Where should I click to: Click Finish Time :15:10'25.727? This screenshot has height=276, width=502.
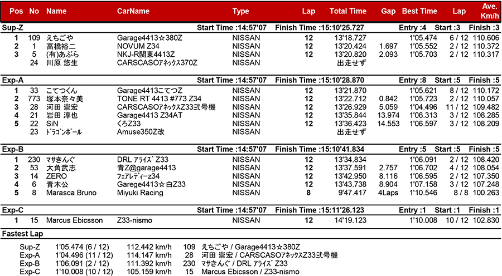[320, 28]
